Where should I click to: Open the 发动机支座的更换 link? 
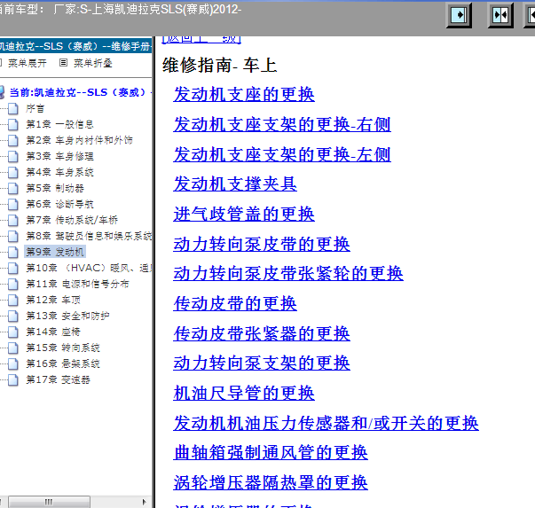click(x=244, y=95)
